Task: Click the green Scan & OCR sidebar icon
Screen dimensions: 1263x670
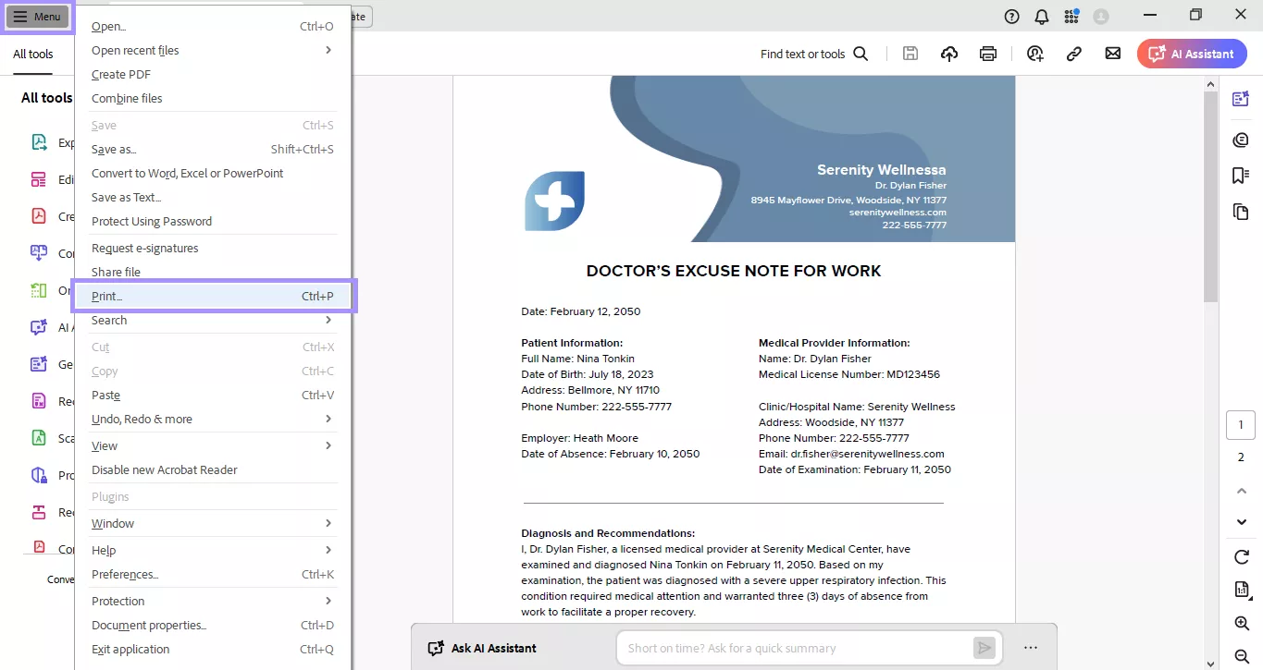Action: click(x=39, y=438)
